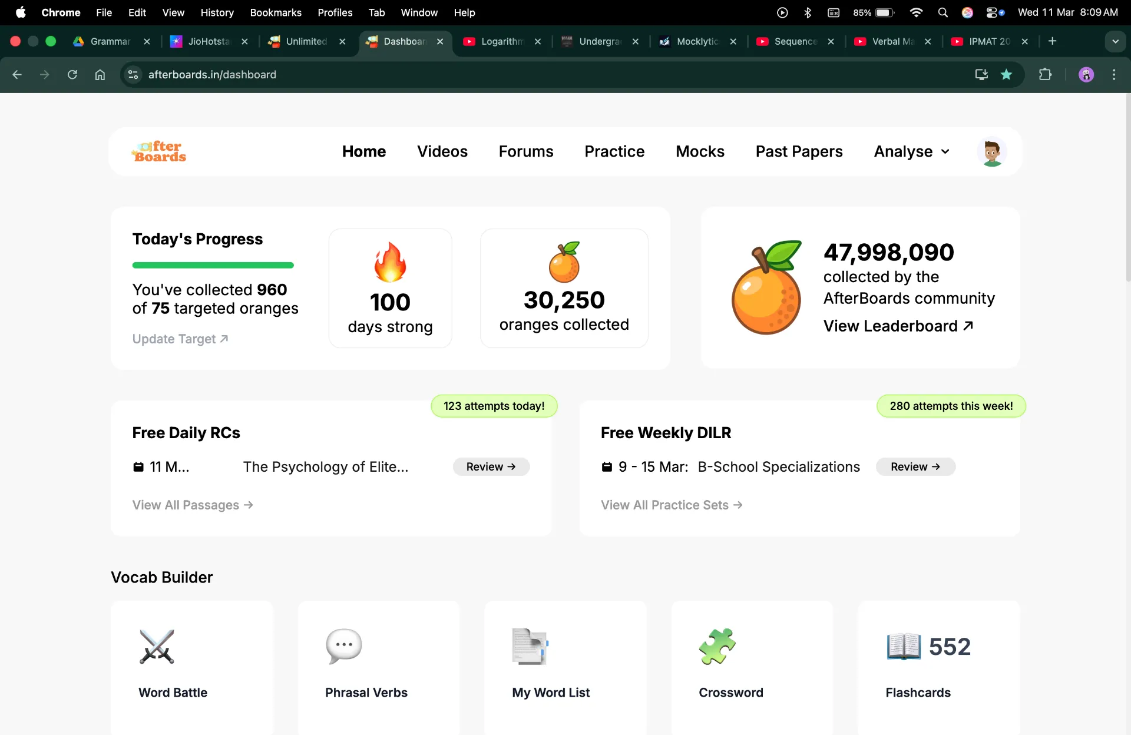Viewport: 1131px width, 735px height.
Task: Open Phrasal Verbs speech bubble icon
Action: [x=343, y=646]
